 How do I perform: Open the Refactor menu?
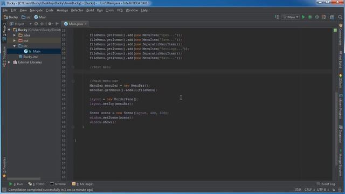coord(77,10)
